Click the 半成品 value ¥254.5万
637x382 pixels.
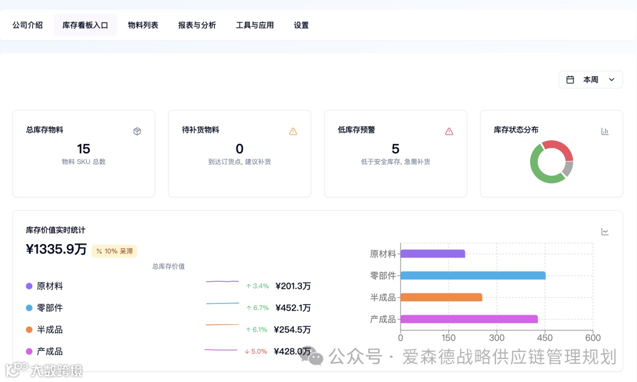(x=292, y=330)
